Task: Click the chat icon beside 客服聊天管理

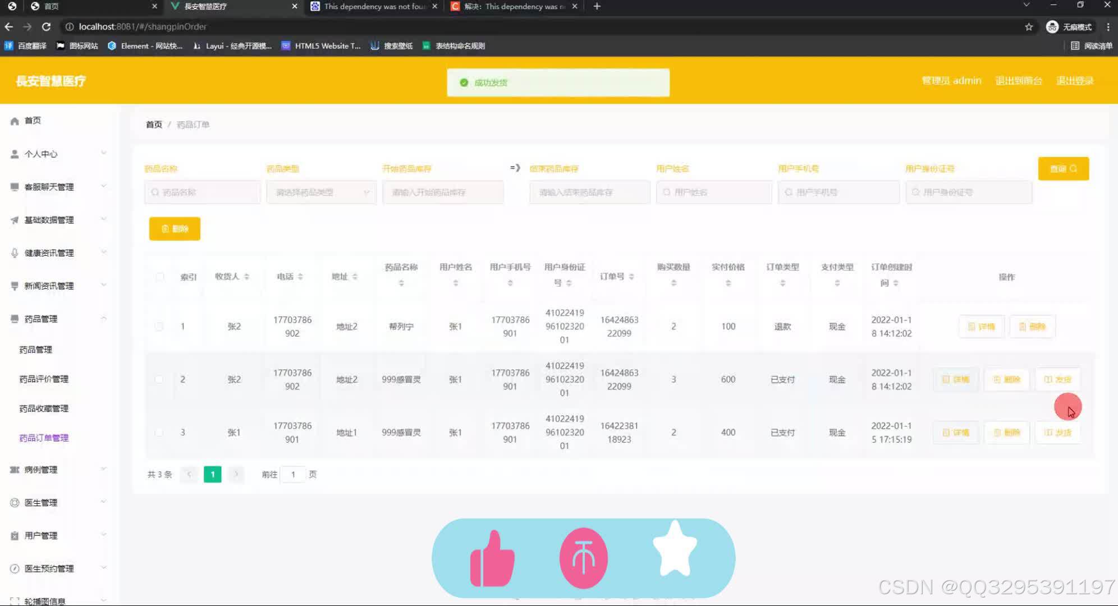Action: (x=15, y=187)
